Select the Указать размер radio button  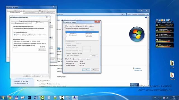pyautogui.click(x=66, y=46)
